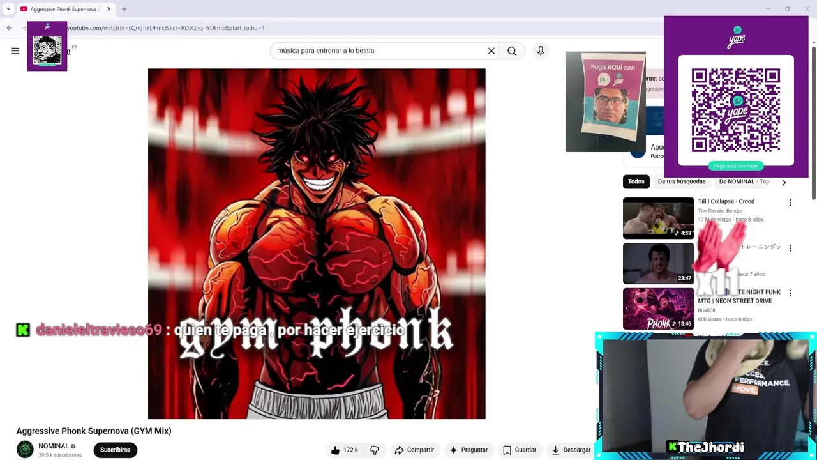Select the Todos filter chip
This screenshot has width=817, height=460.
coord(636,181)
